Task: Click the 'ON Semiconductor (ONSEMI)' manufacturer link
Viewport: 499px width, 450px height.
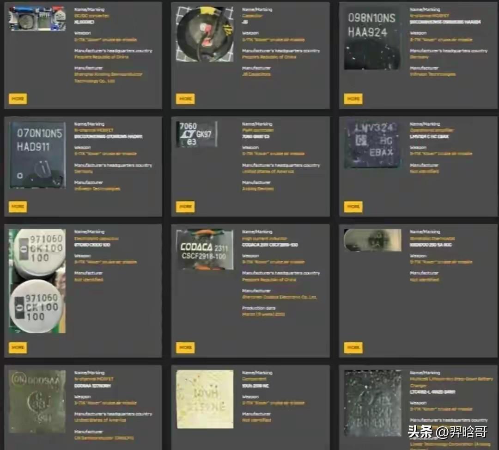Action: coord(104,438)
